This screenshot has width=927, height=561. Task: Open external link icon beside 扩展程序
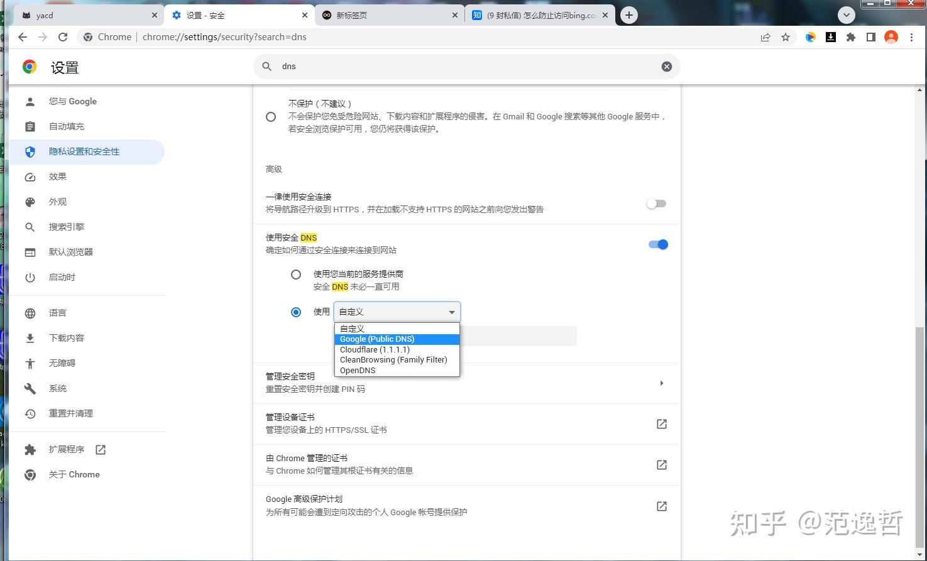101,450
